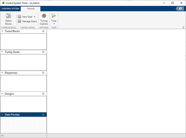
Task: Minimize the toolstrip ribbon
Action: [x=183, y=27]
